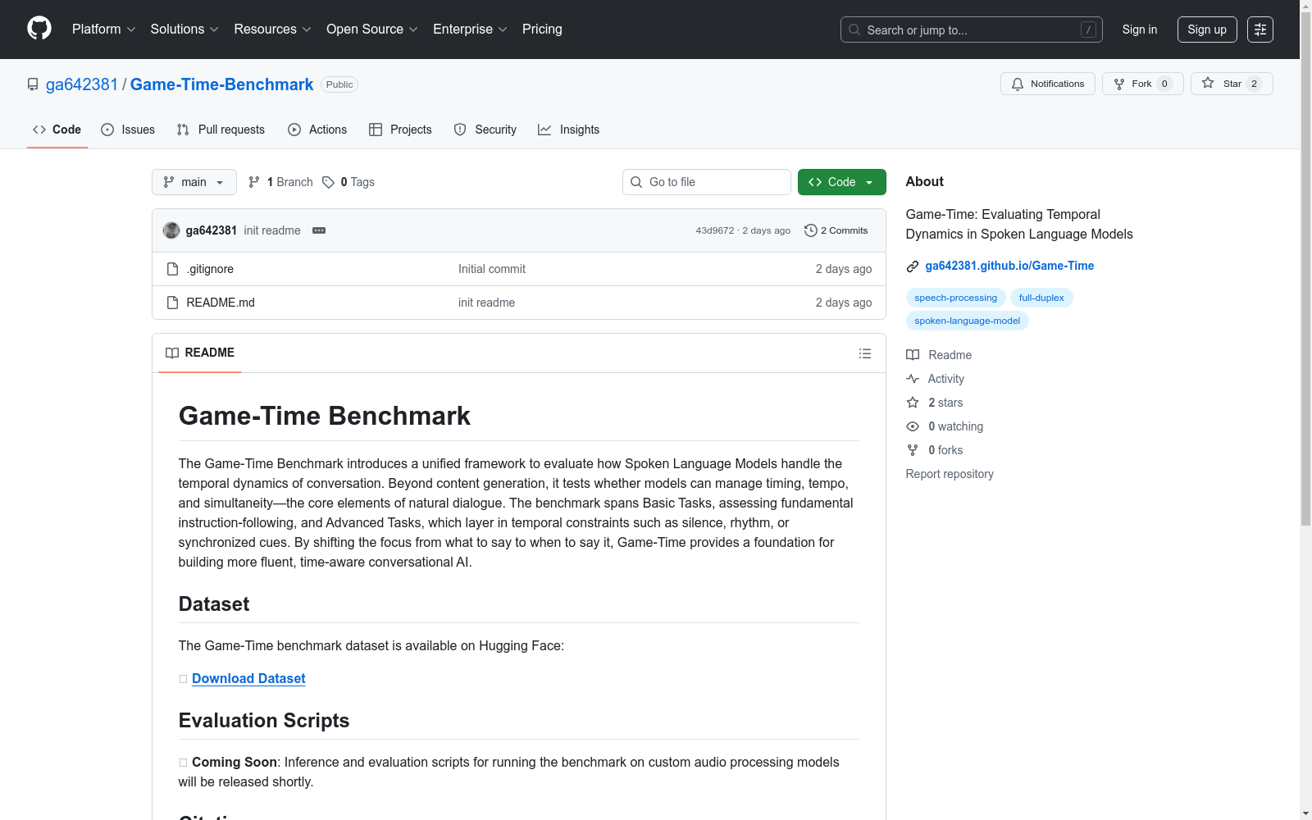The height and width of the screenshot is (820, 1312).
Task: Click the Notifications bell icon
Action: (x=1018, y=84)
